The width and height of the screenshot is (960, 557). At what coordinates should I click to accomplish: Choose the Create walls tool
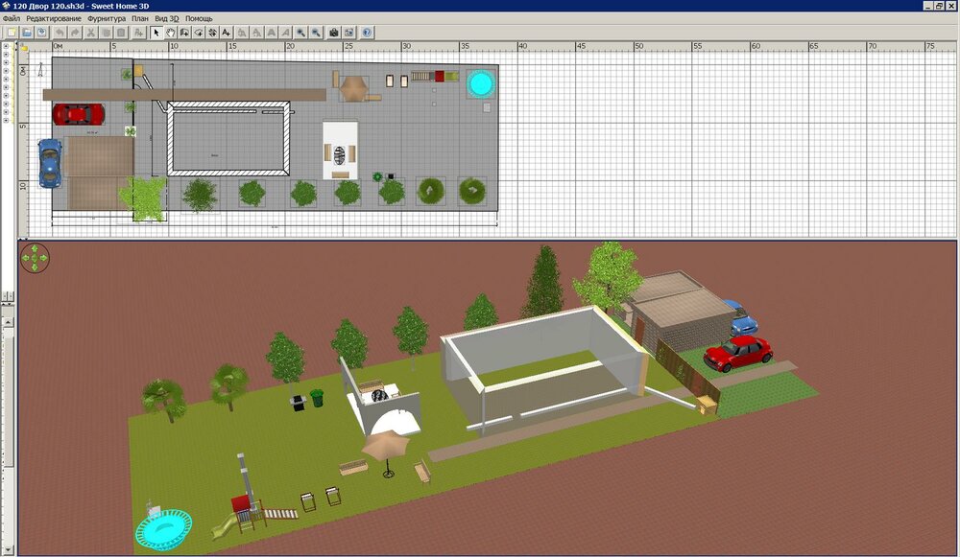coord(184,33)
